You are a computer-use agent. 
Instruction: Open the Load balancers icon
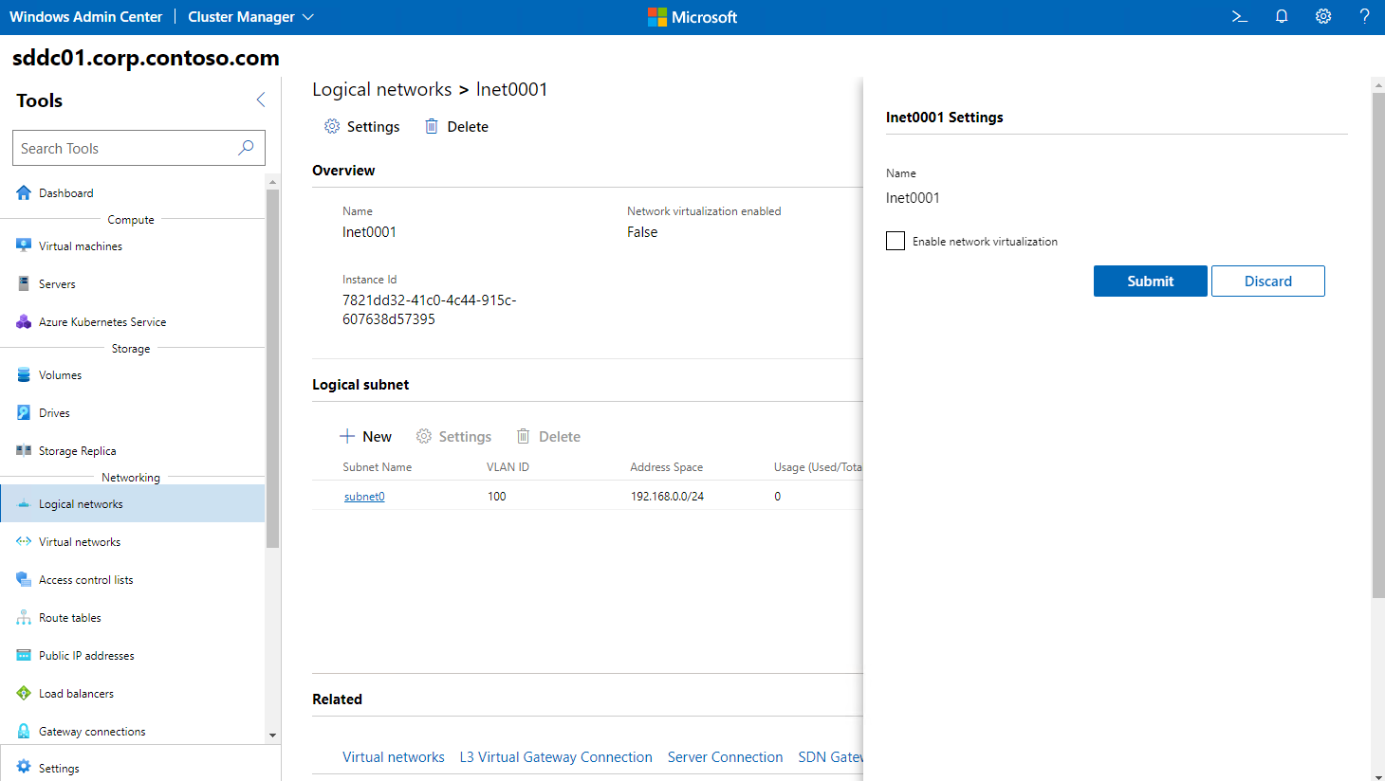24,693
